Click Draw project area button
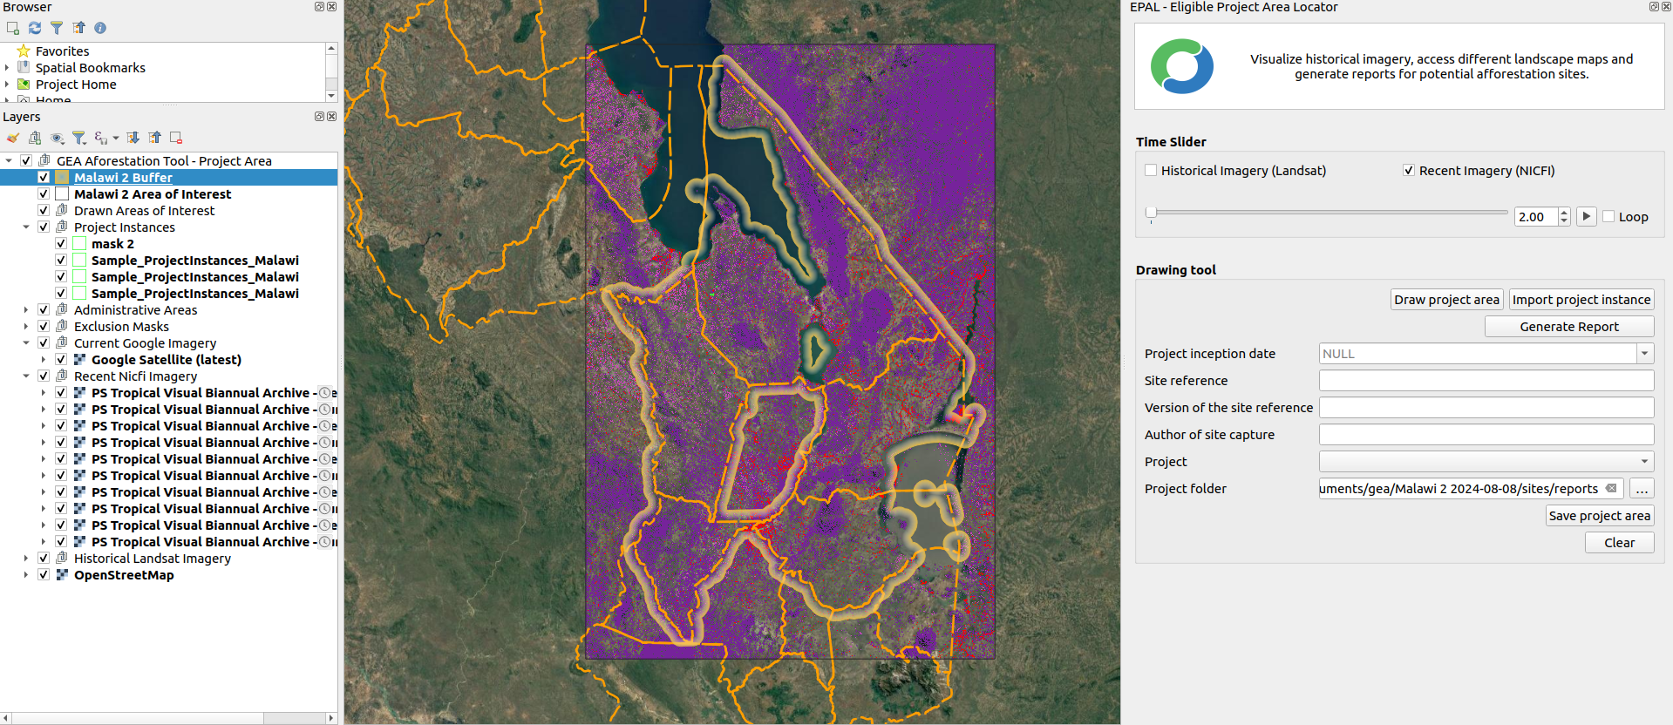 point(1446,300)
